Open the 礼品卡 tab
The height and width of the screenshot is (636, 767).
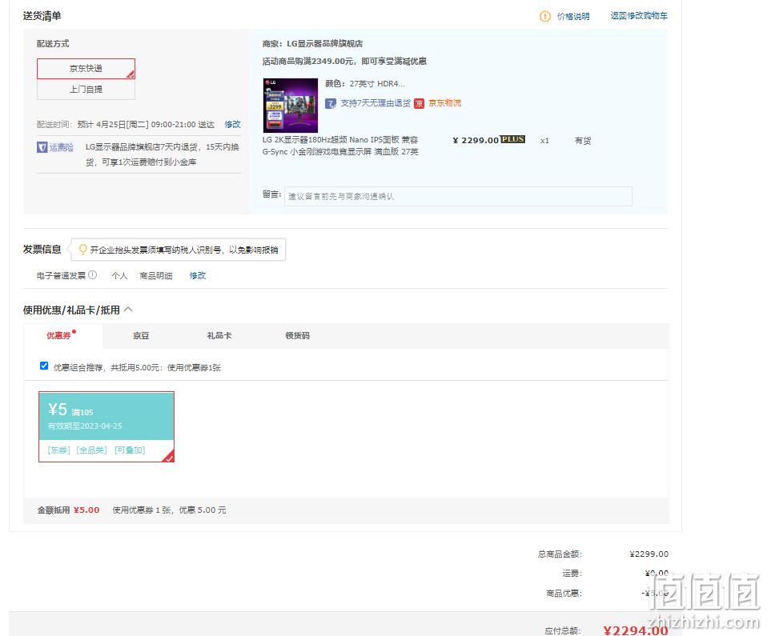point(219,335)
